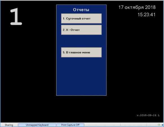Click the number prefix of Суточный отчет
Screen dimensions: 164x127
coord(64,19)
